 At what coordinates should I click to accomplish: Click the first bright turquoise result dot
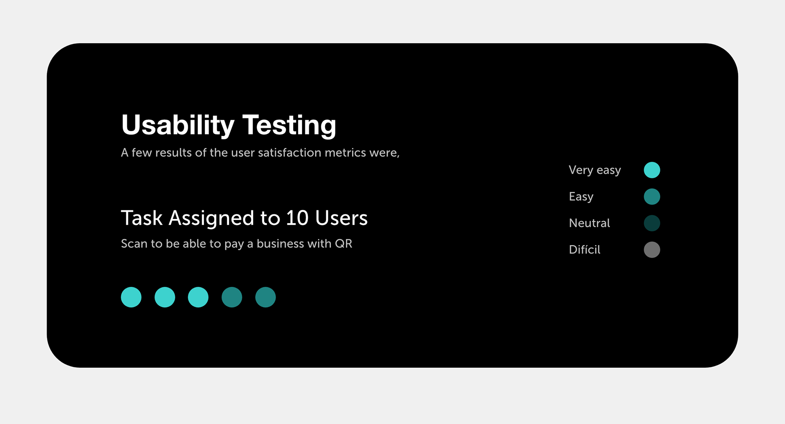[x=131, y=297]
